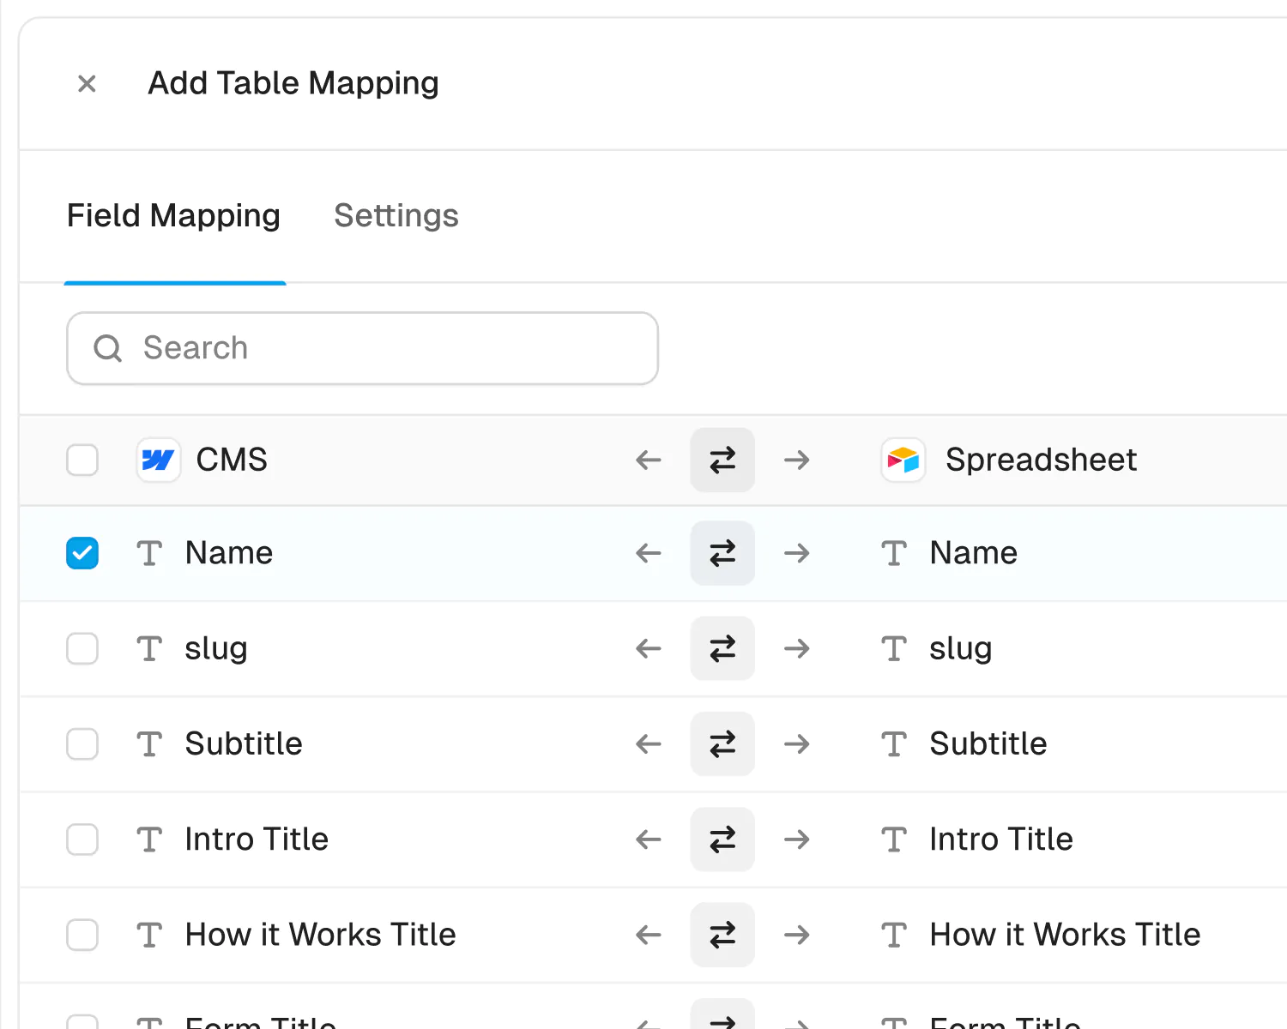The image size is (1287, 1029).
Task: Uncheck the Name field checkbox
Action: pyautogui.click(x=82, y=553)
